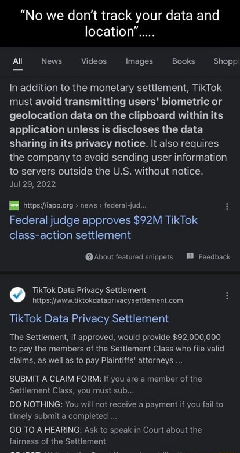The image size is (240, 453).
Task: Open the TikTok settlement result three-dot menu
Action: [x=227, y=296]
